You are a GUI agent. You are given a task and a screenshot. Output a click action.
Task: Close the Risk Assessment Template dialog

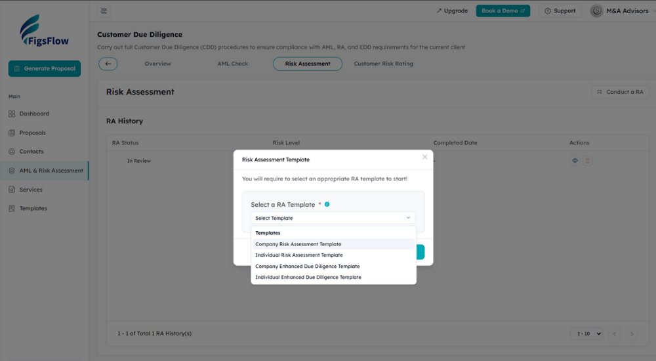pos(424,158)
